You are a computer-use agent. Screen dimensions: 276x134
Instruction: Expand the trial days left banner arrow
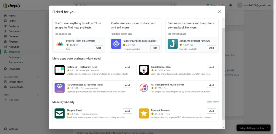268,128
